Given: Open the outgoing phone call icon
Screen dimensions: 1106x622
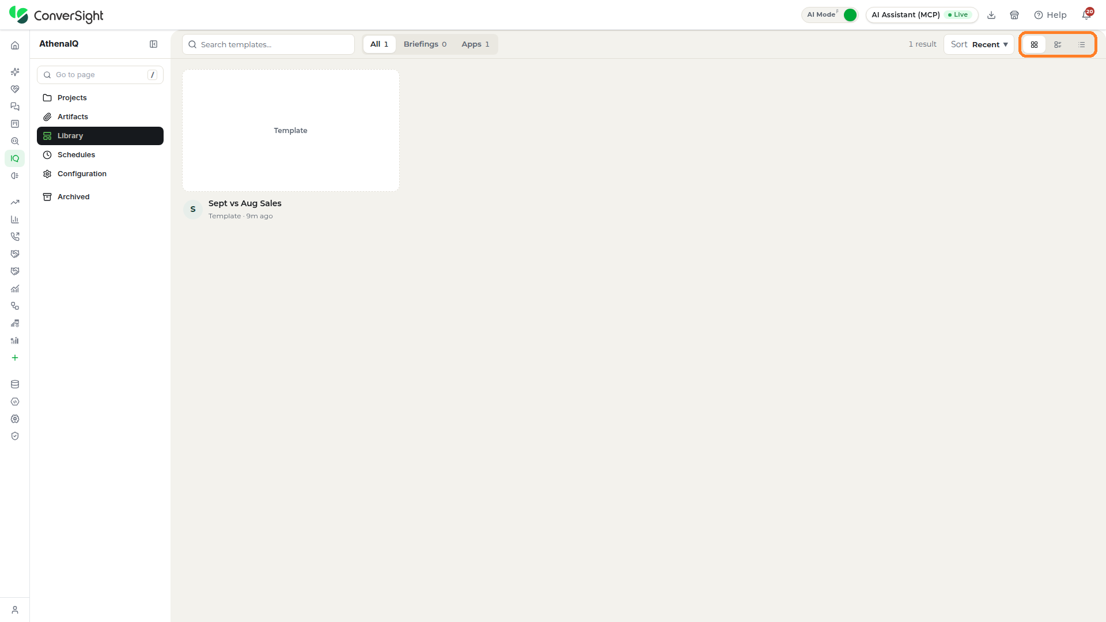Looking at the screenshot, I should (x=15, y=237).
